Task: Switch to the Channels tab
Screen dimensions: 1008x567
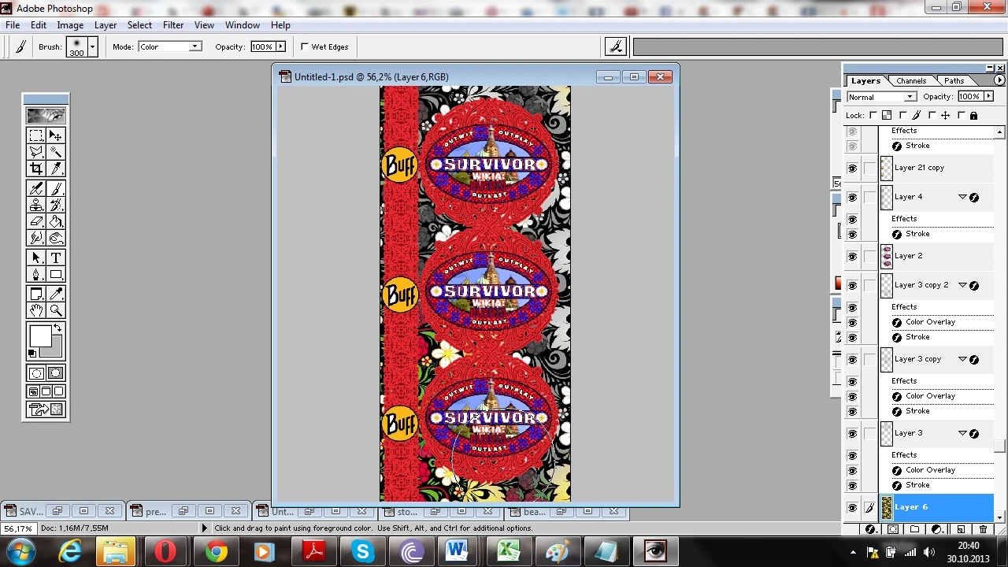Action: 911,81
